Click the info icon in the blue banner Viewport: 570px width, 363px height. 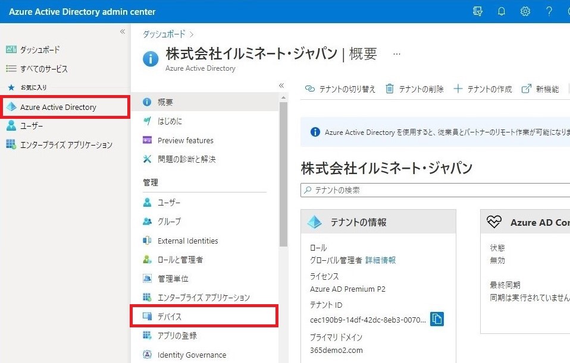(315, 132)
